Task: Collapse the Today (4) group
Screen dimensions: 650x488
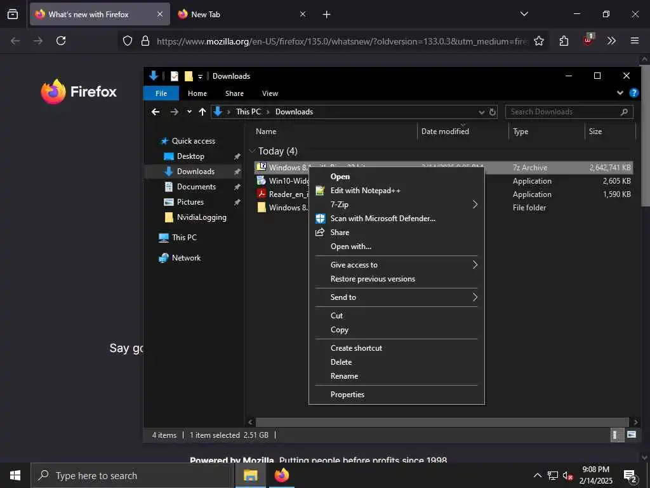Action: (252, 151)
